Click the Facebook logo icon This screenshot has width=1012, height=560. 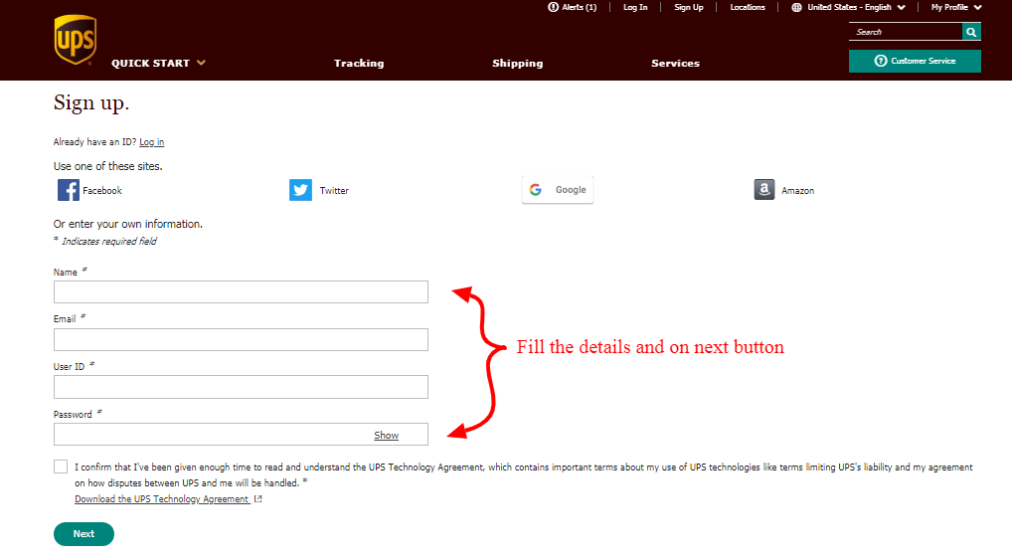[x=69, y=190]
